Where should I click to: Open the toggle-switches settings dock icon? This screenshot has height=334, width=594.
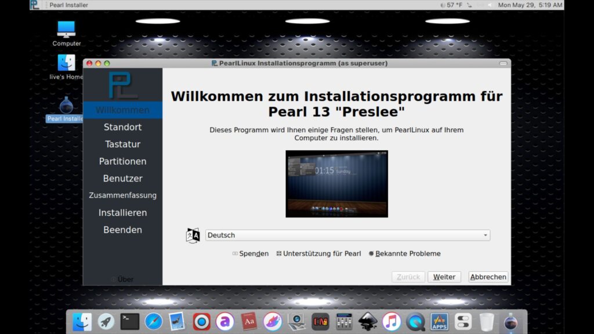coord(463,322)
